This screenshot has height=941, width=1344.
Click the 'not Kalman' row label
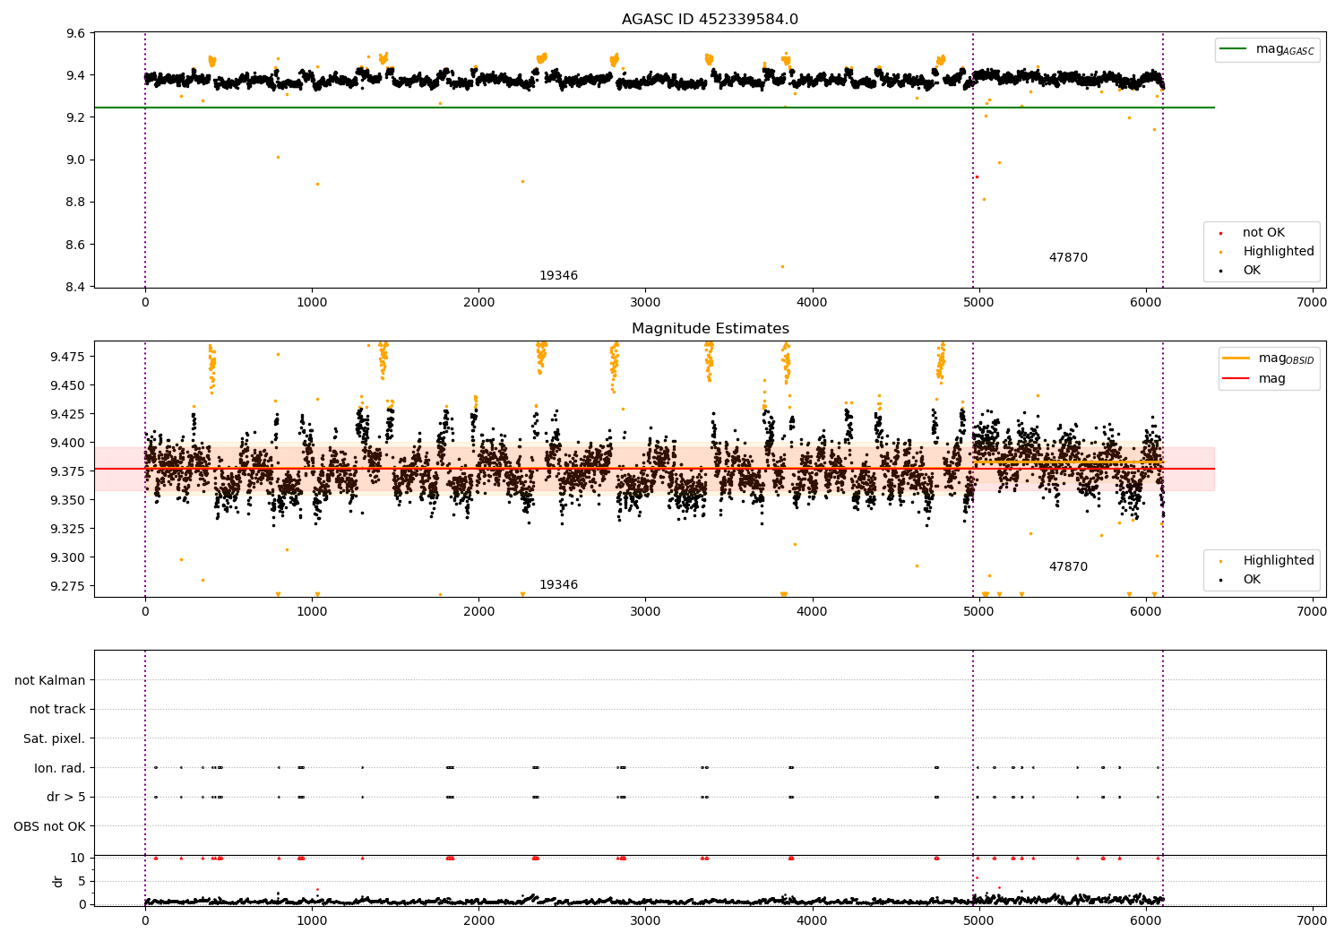pos(50,680)
